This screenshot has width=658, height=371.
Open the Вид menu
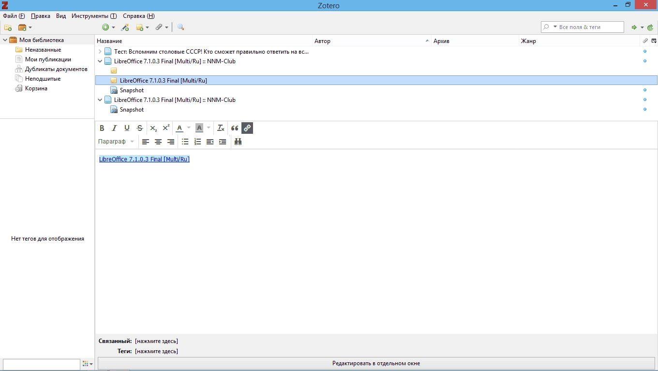tap(61, 16)
